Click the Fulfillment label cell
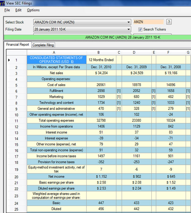The height and width of the screenshot is (213, 191). pyautogui.click(x=57, y=91)
